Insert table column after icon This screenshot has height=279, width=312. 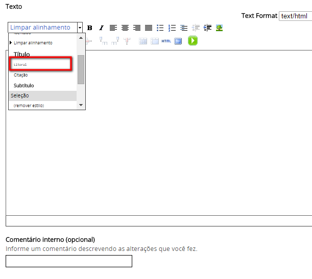(x=115, y=41)
